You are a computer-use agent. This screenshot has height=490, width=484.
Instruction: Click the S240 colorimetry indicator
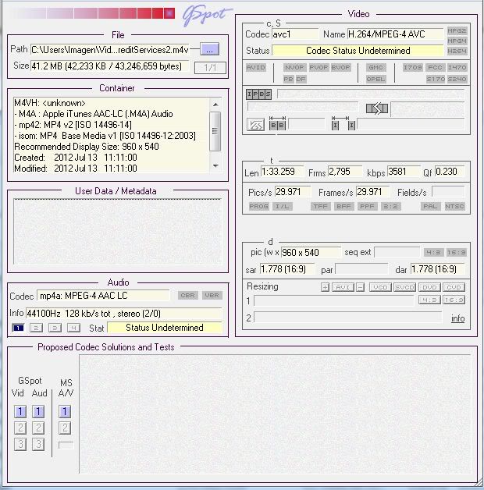coord(457,79)
